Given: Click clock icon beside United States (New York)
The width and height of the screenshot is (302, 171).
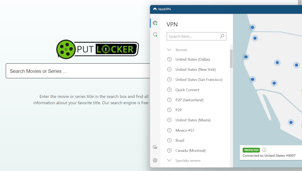Looking at the screenshot, I should click(169, 69).
